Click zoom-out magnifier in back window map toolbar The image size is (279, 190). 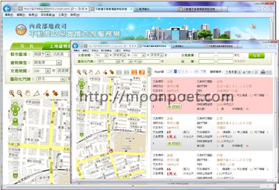pyautogui.click(x=19, y=93)
